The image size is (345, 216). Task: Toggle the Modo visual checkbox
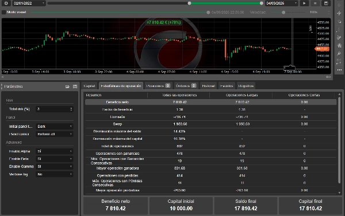tap(4, 12)
